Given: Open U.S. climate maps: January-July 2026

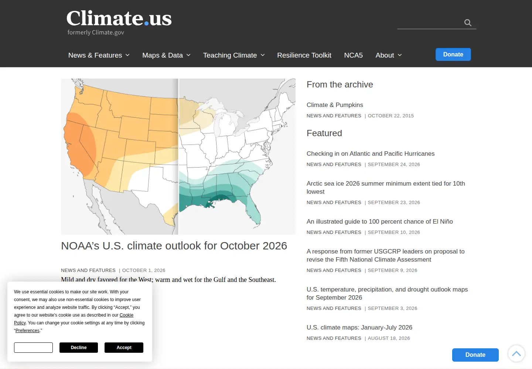Looking at the screenshot, I should point(359,328).
